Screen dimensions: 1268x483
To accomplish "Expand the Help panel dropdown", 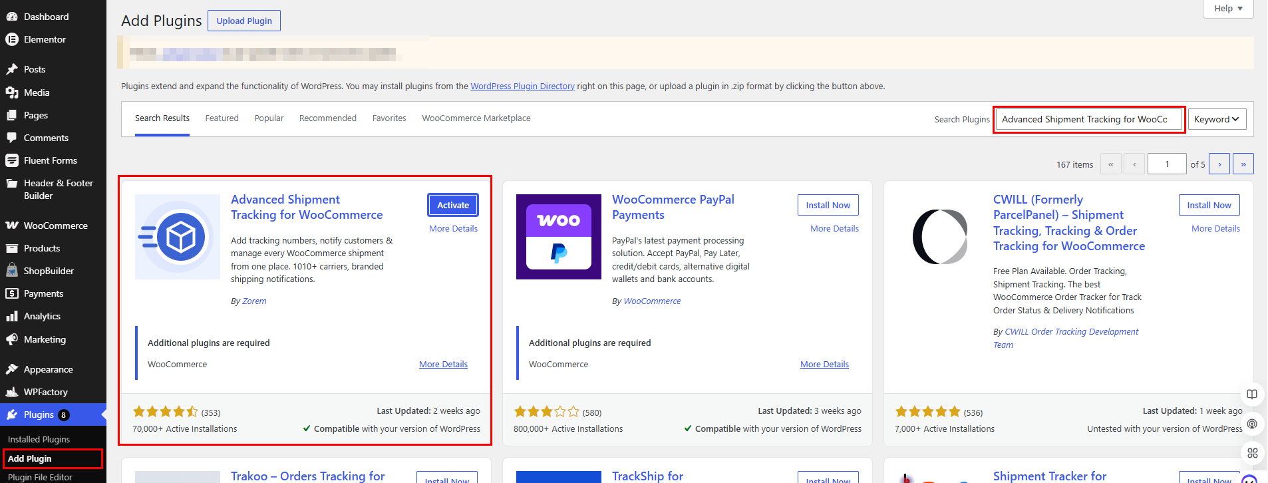I will click(x=1228, y=9).
